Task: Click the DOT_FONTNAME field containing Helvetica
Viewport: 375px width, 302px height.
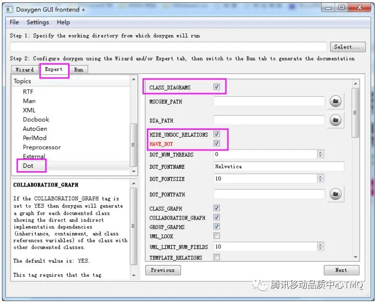Action: coord(279,166)
